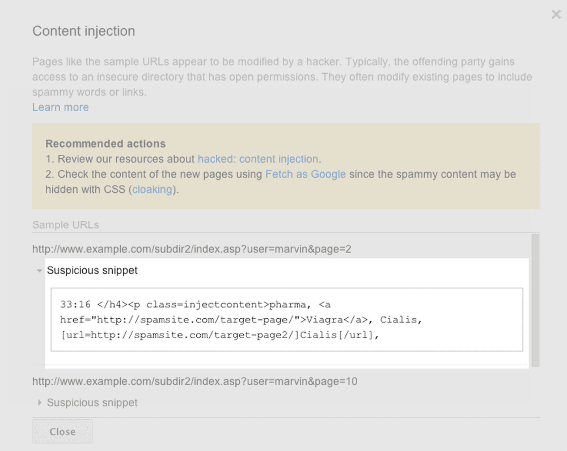Image resolution: width=567 pixels, height=451 pixels.
Task: Click the target-page2 URL line in snippet
Action: pos(219,335)
